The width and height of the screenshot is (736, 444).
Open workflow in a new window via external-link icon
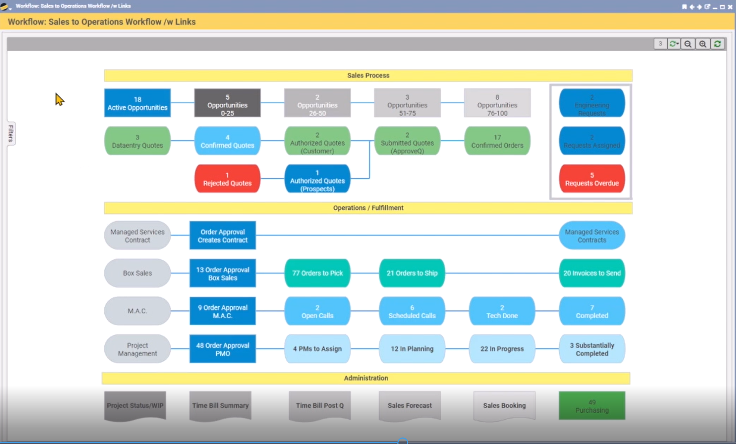(707, 7)
